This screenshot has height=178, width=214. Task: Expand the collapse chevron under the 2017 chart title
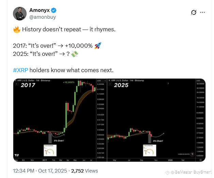pos(16,84)
